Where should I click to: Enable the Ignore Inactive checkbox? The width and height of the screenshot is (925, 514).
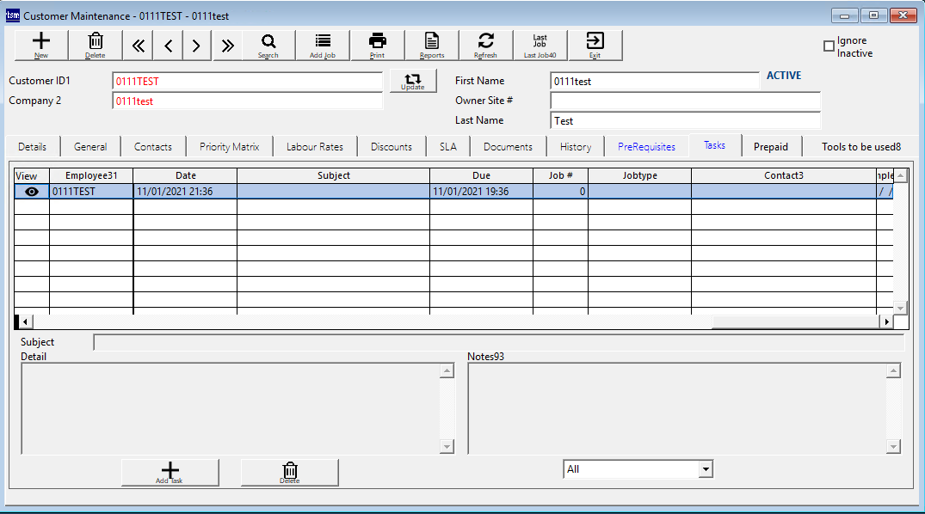point(829,46)
